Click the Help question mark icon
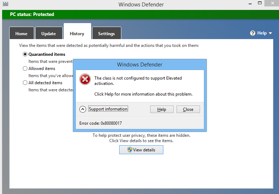This screenshot has height=194, width=279. pyautogui.click(x=253, y=33)
